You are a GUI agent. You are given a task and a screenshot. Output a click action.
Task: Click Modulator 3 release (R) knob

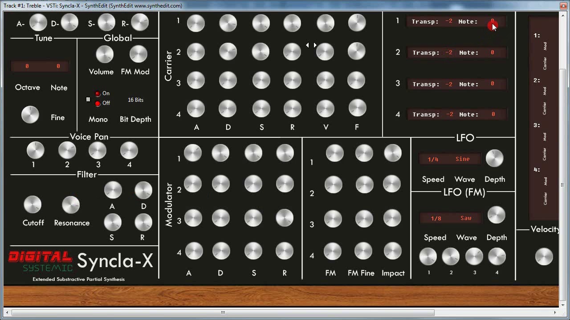point(285,217)
